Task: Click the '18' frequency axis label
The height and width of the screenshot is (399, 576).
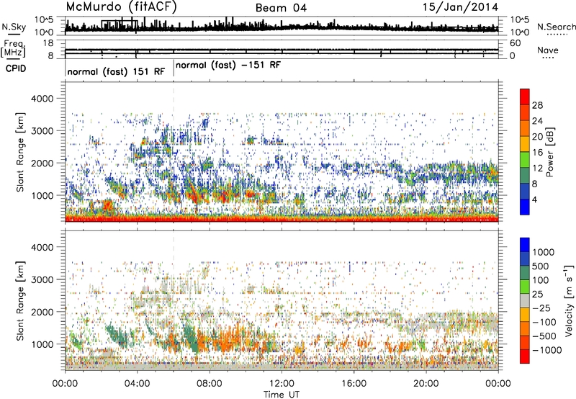Action: tap(48, 43)
